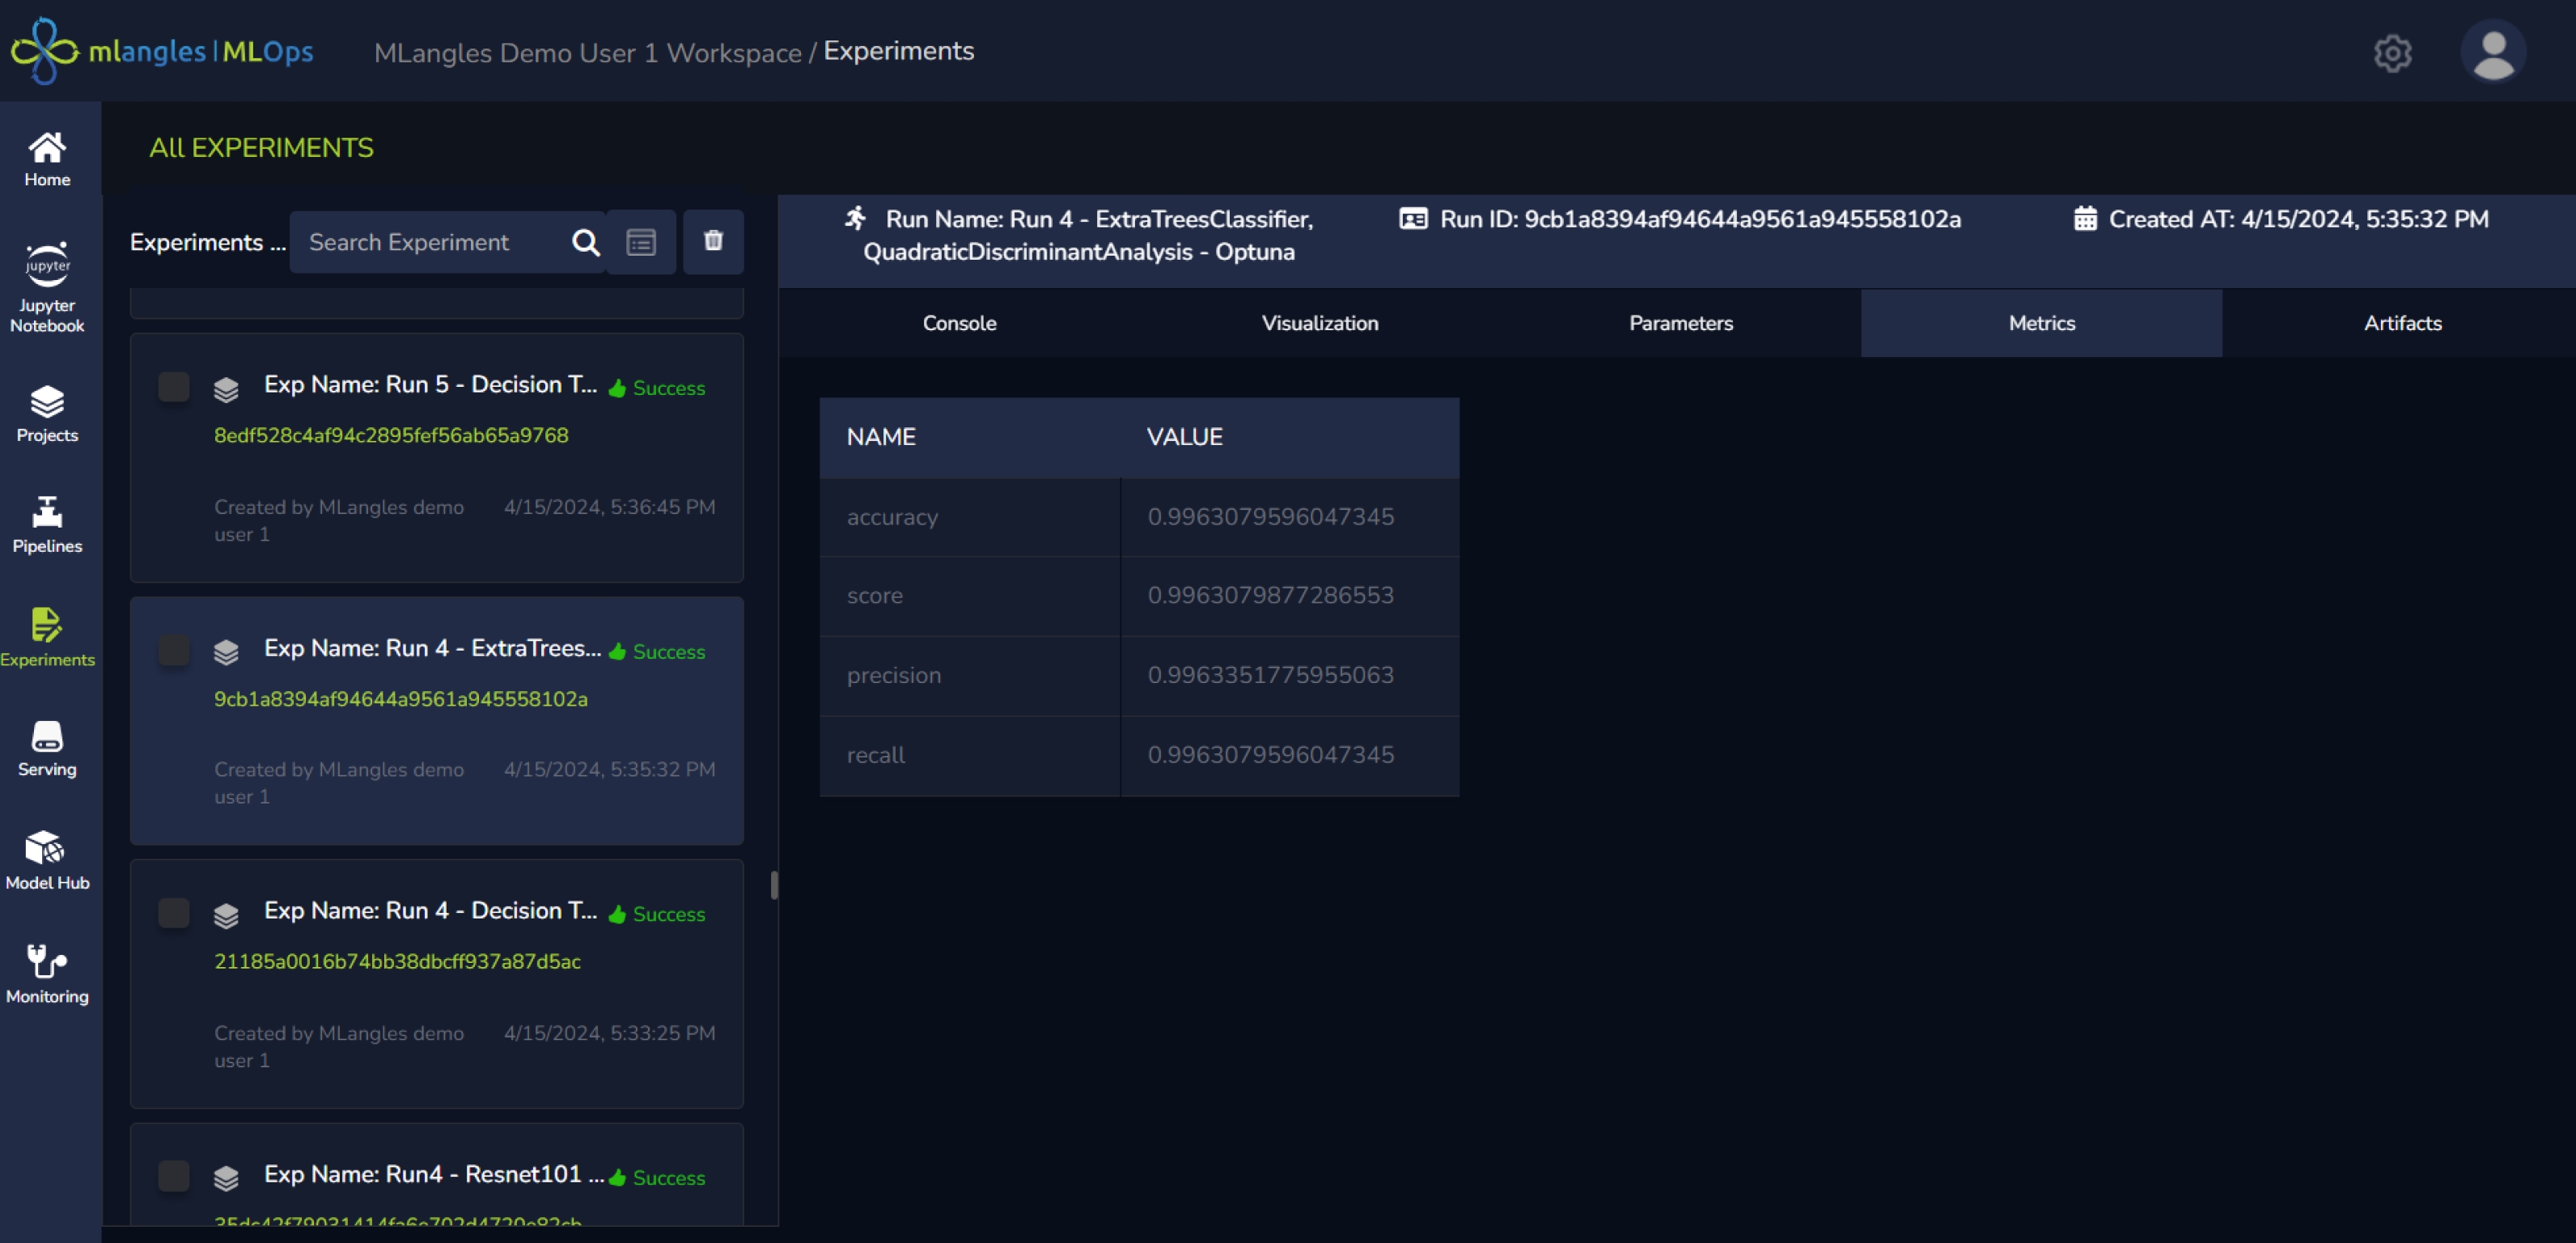Viewport: 2576px width, 1243px height.
Task: Check the Run 4 - ExtraTrees checkbox
Action: click(174, 650)
